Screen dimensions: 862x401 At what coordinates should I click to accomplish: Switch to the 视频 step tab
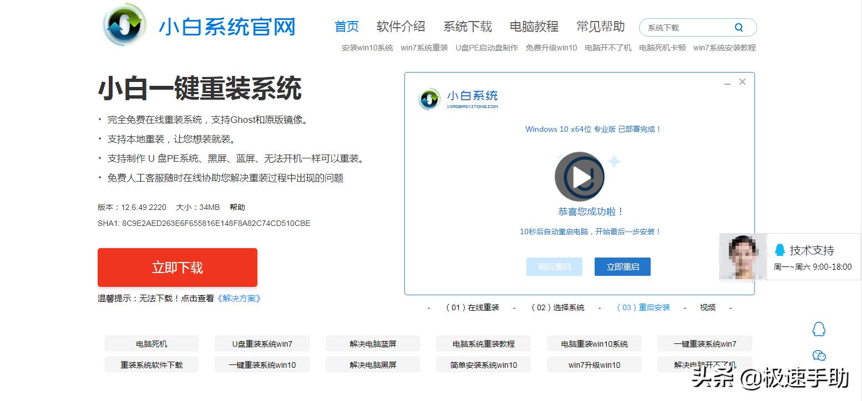707,307
